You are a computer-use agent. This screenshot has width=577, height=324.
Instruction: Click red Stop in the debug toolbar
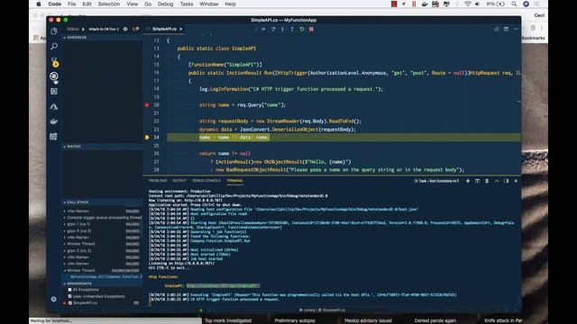pyautogui.click(x=311, y=29)
